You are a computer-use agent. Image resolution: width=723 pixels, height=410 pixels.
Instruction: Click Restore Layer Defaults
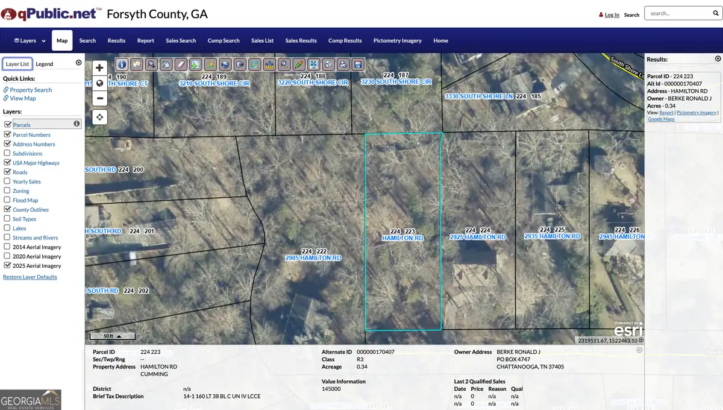[x=30, y=277]
